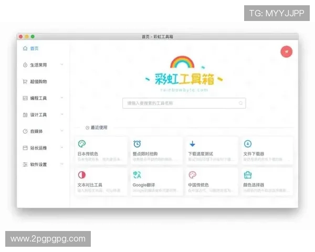Open the Google翻译 translate icon

click(137, 175)
